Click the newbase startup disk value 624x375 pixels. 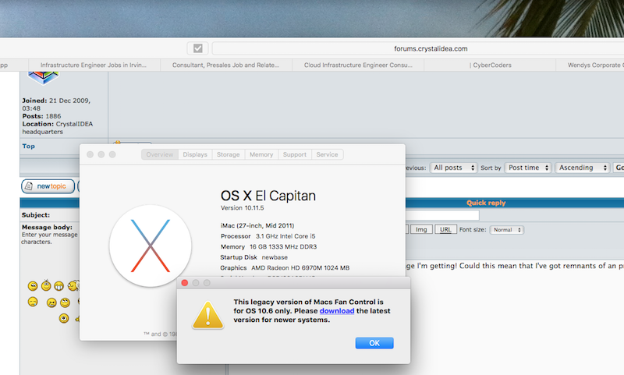pos(275,258)
